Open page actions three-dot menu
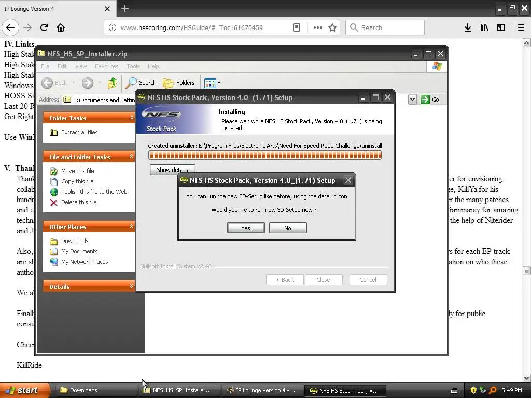Screen dimensions: 531x398 [318, 27]
